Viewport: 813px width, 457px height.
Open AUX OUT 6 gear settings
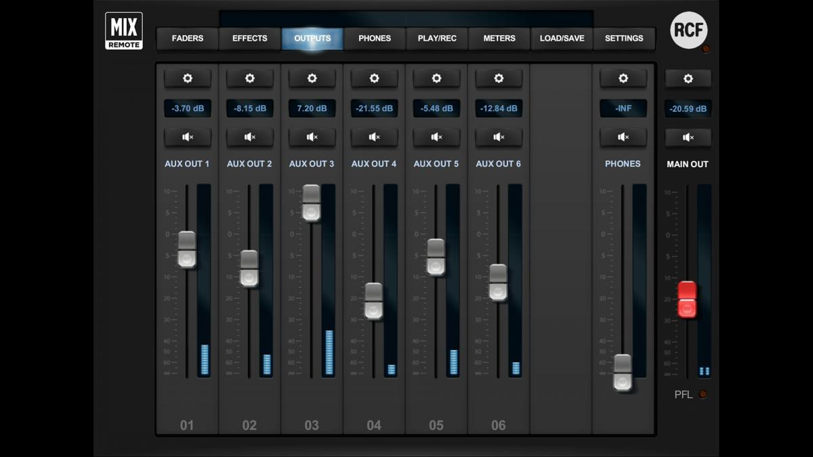499,79
